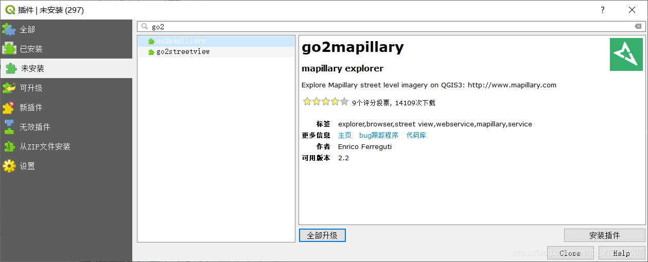This screenshot has height=262, width=648.
Task: Click the second rating star
Action: point(317,102)
